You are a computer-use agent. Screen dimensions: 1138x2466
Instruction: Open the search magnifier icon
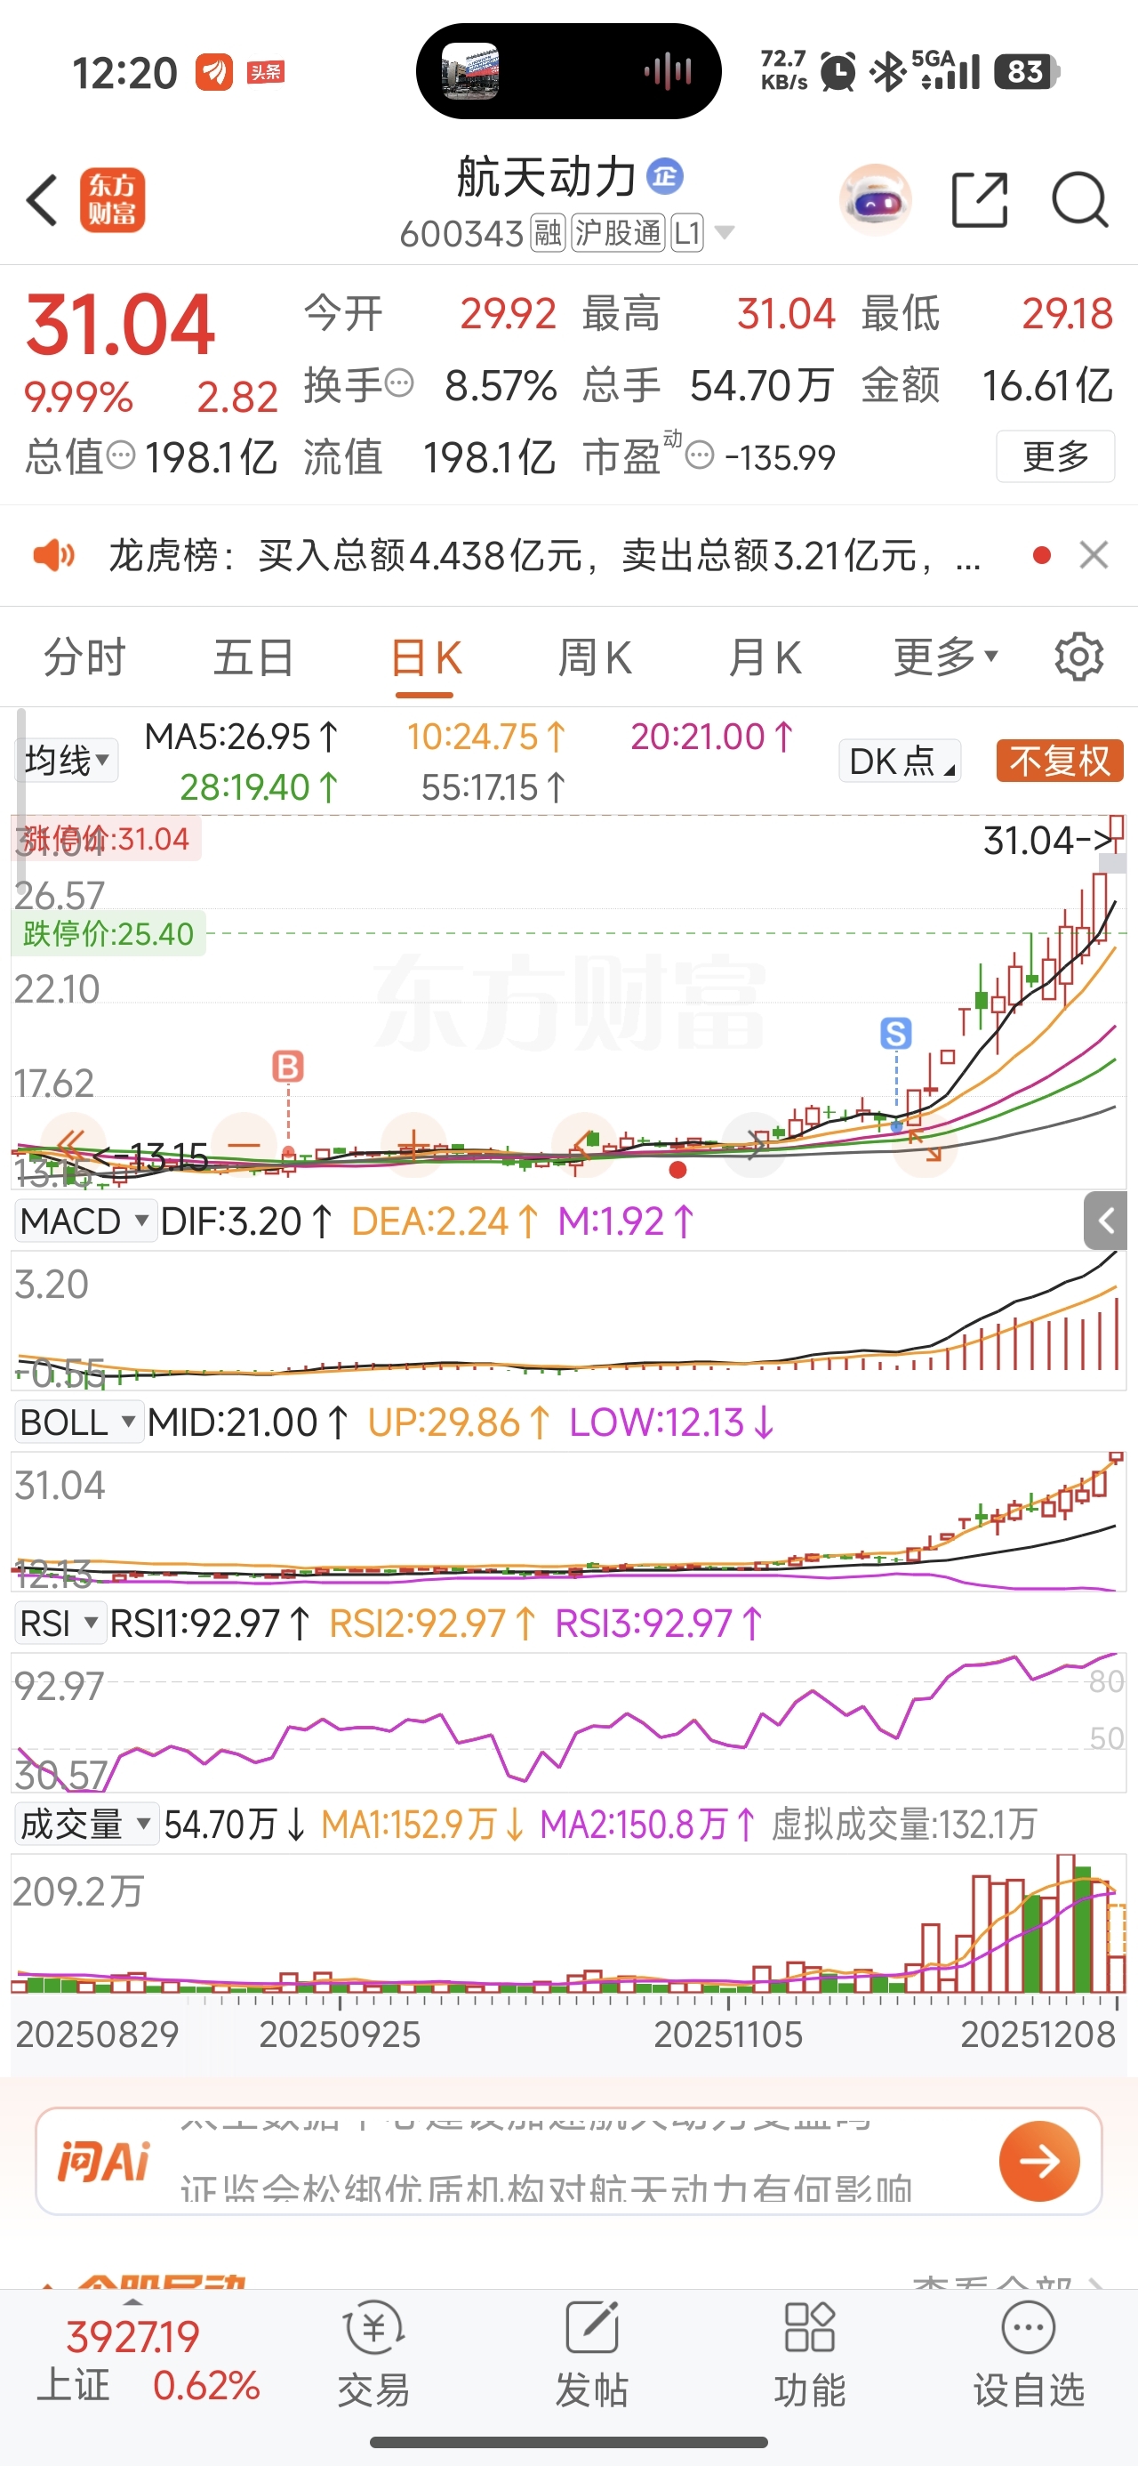coord(1080,200)
